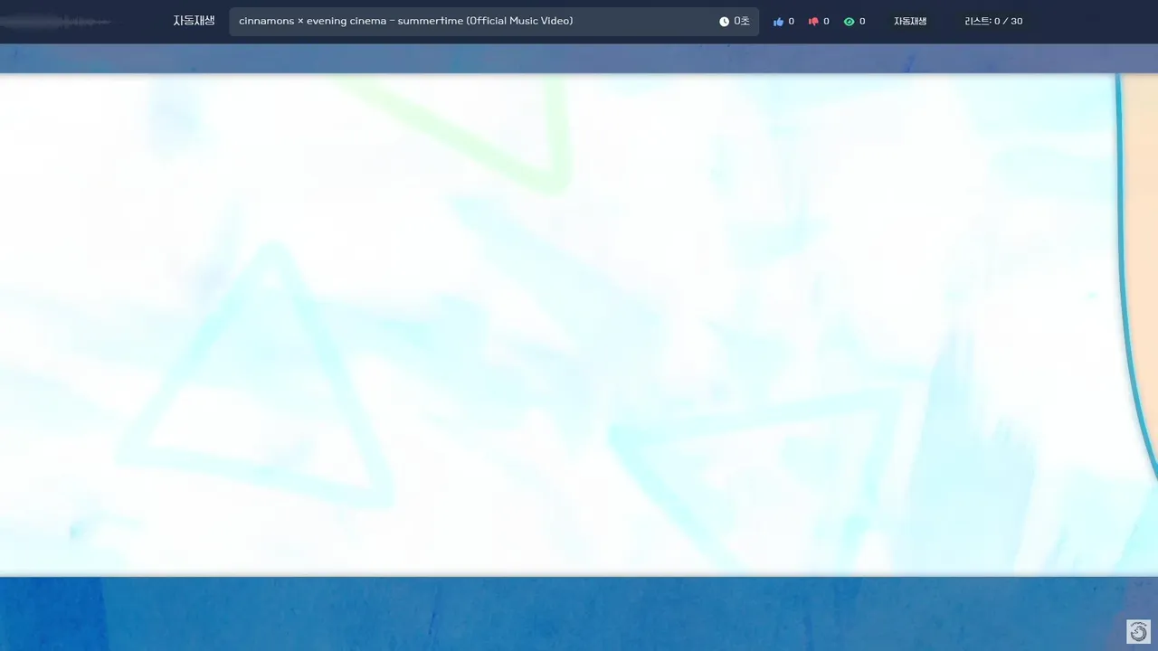Click the red thumbs-down dislike icon

tap(813, 22)
